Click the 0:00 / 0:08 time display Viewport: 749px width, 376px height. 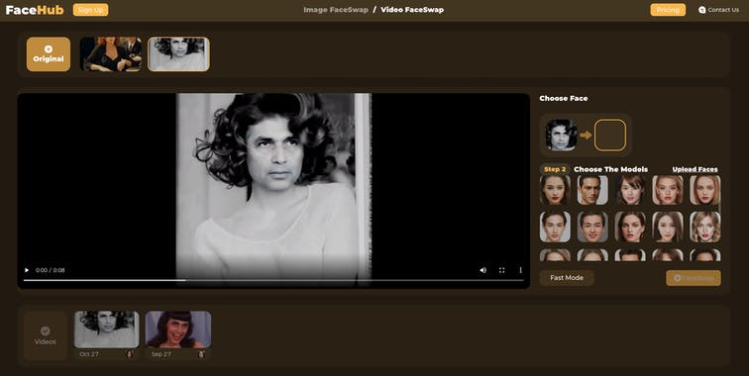[x=51, y=270]
